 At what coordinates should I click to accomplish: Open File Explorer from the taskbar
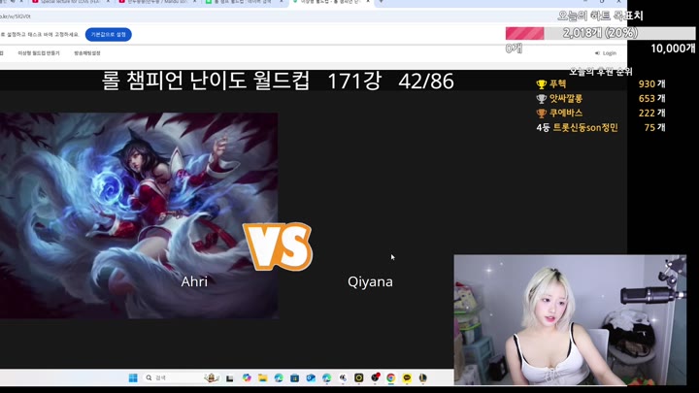(x=262, y=377)
